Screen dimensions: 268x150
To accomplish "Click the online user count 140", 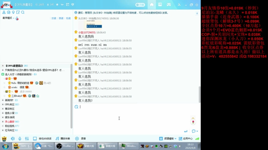I will (50, 4).
